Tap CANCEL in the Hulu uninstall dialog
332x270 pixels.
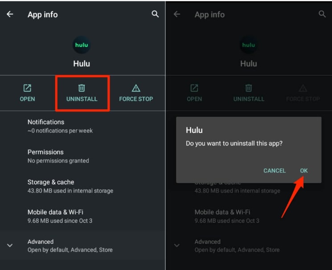tap(275, 171)
